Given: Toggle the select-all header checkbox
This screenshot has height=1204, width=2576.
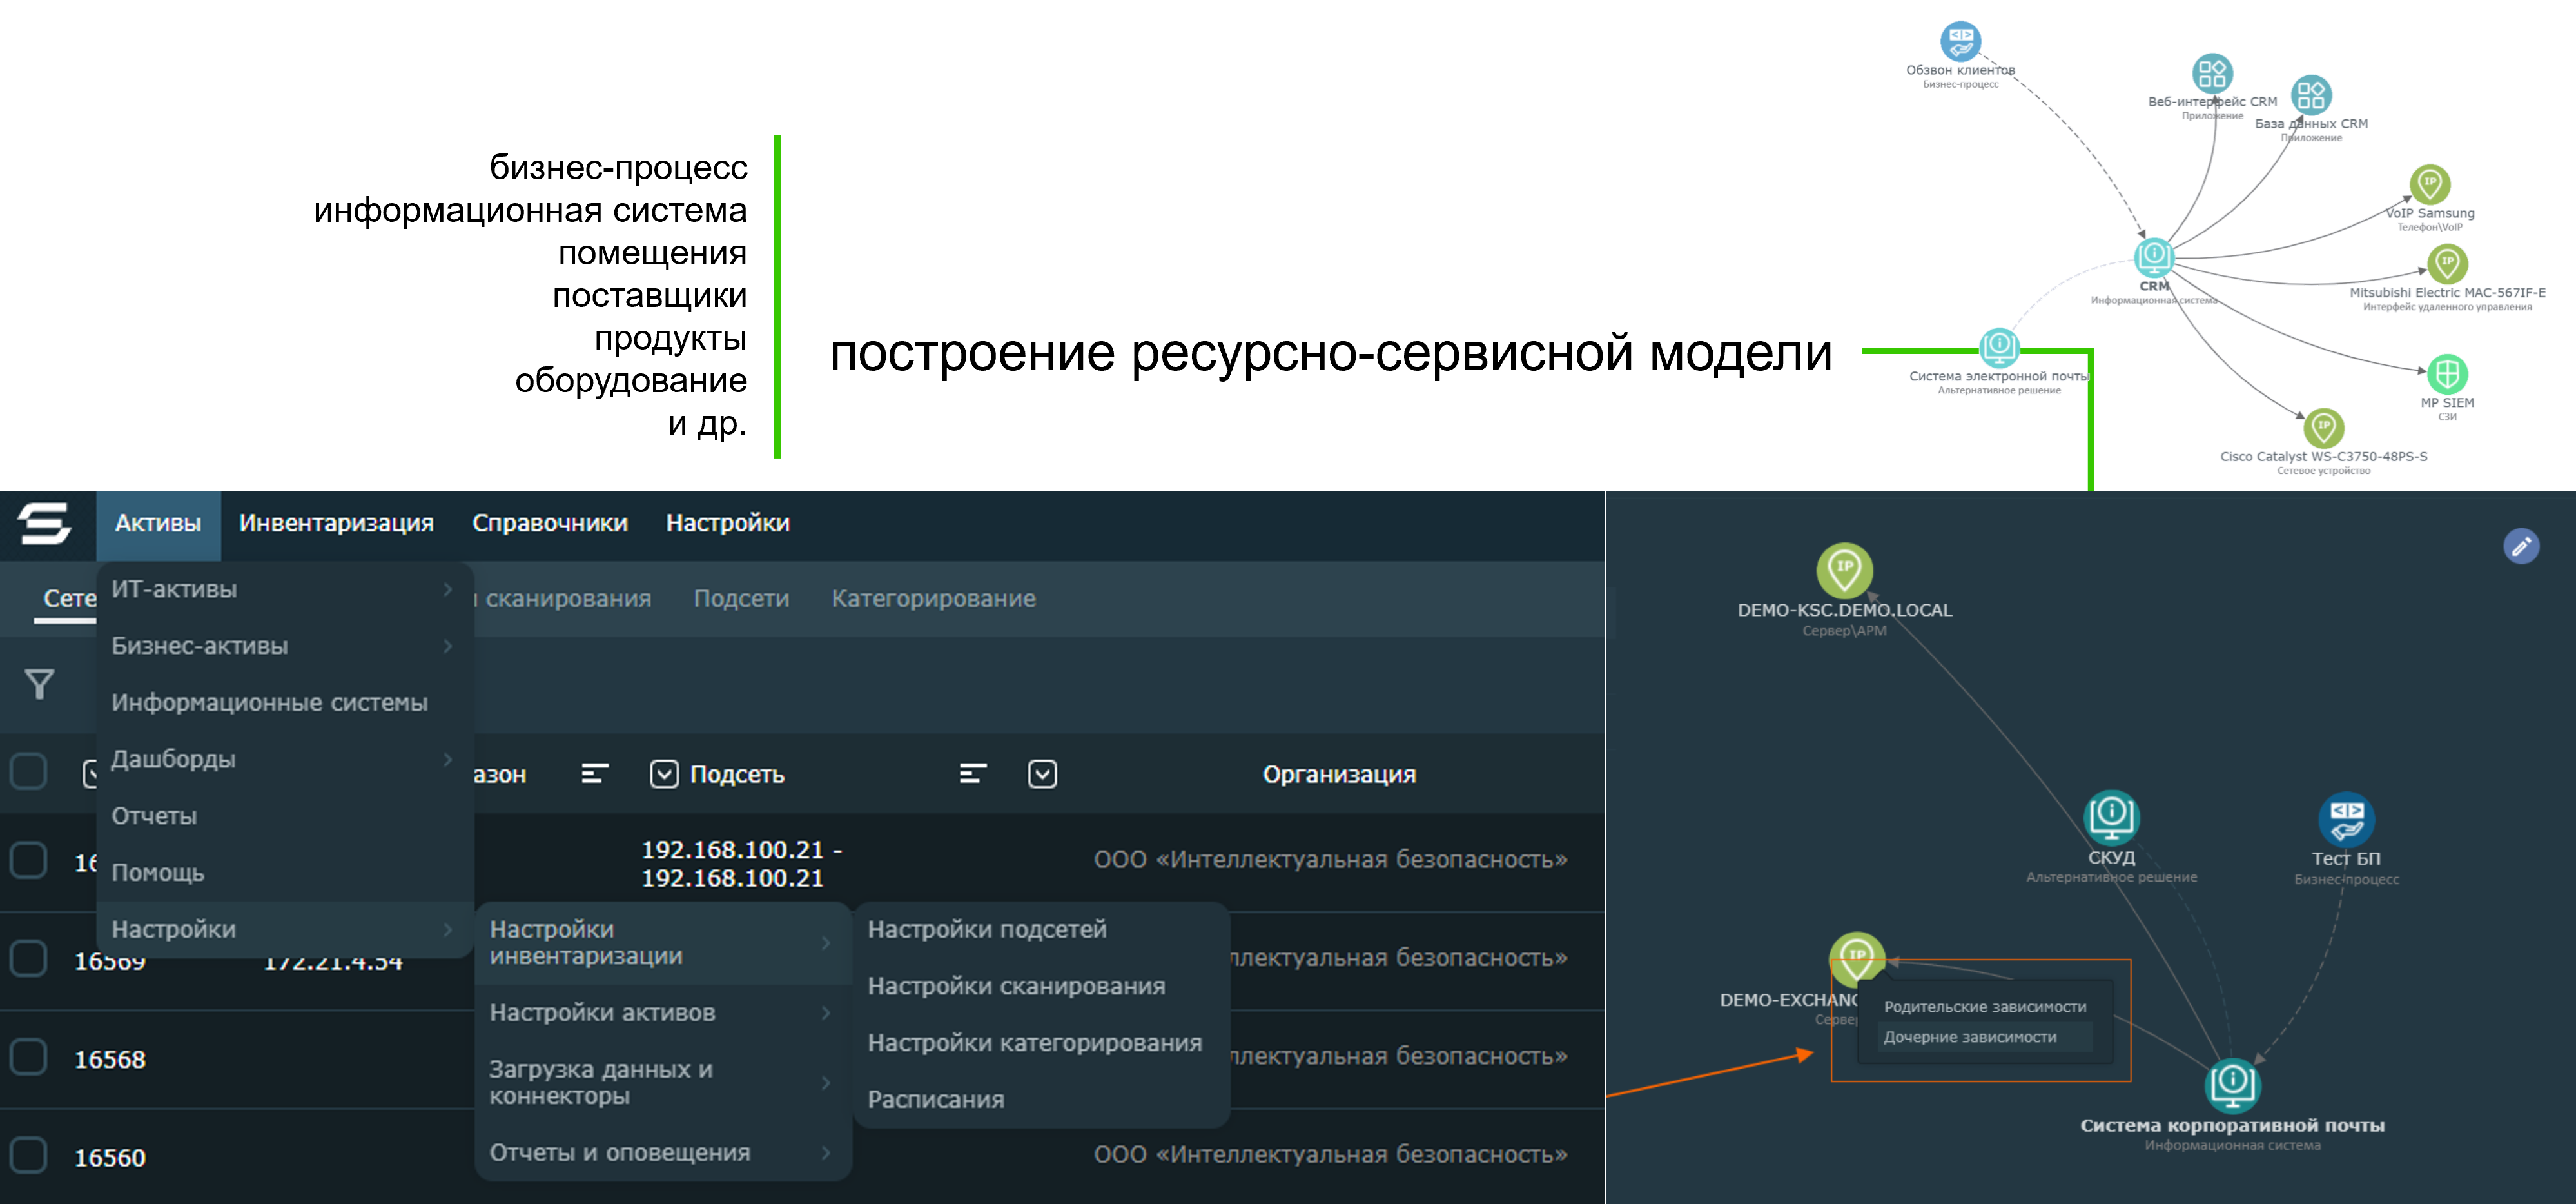Looking at the screenshot, I should click(28, 772).
